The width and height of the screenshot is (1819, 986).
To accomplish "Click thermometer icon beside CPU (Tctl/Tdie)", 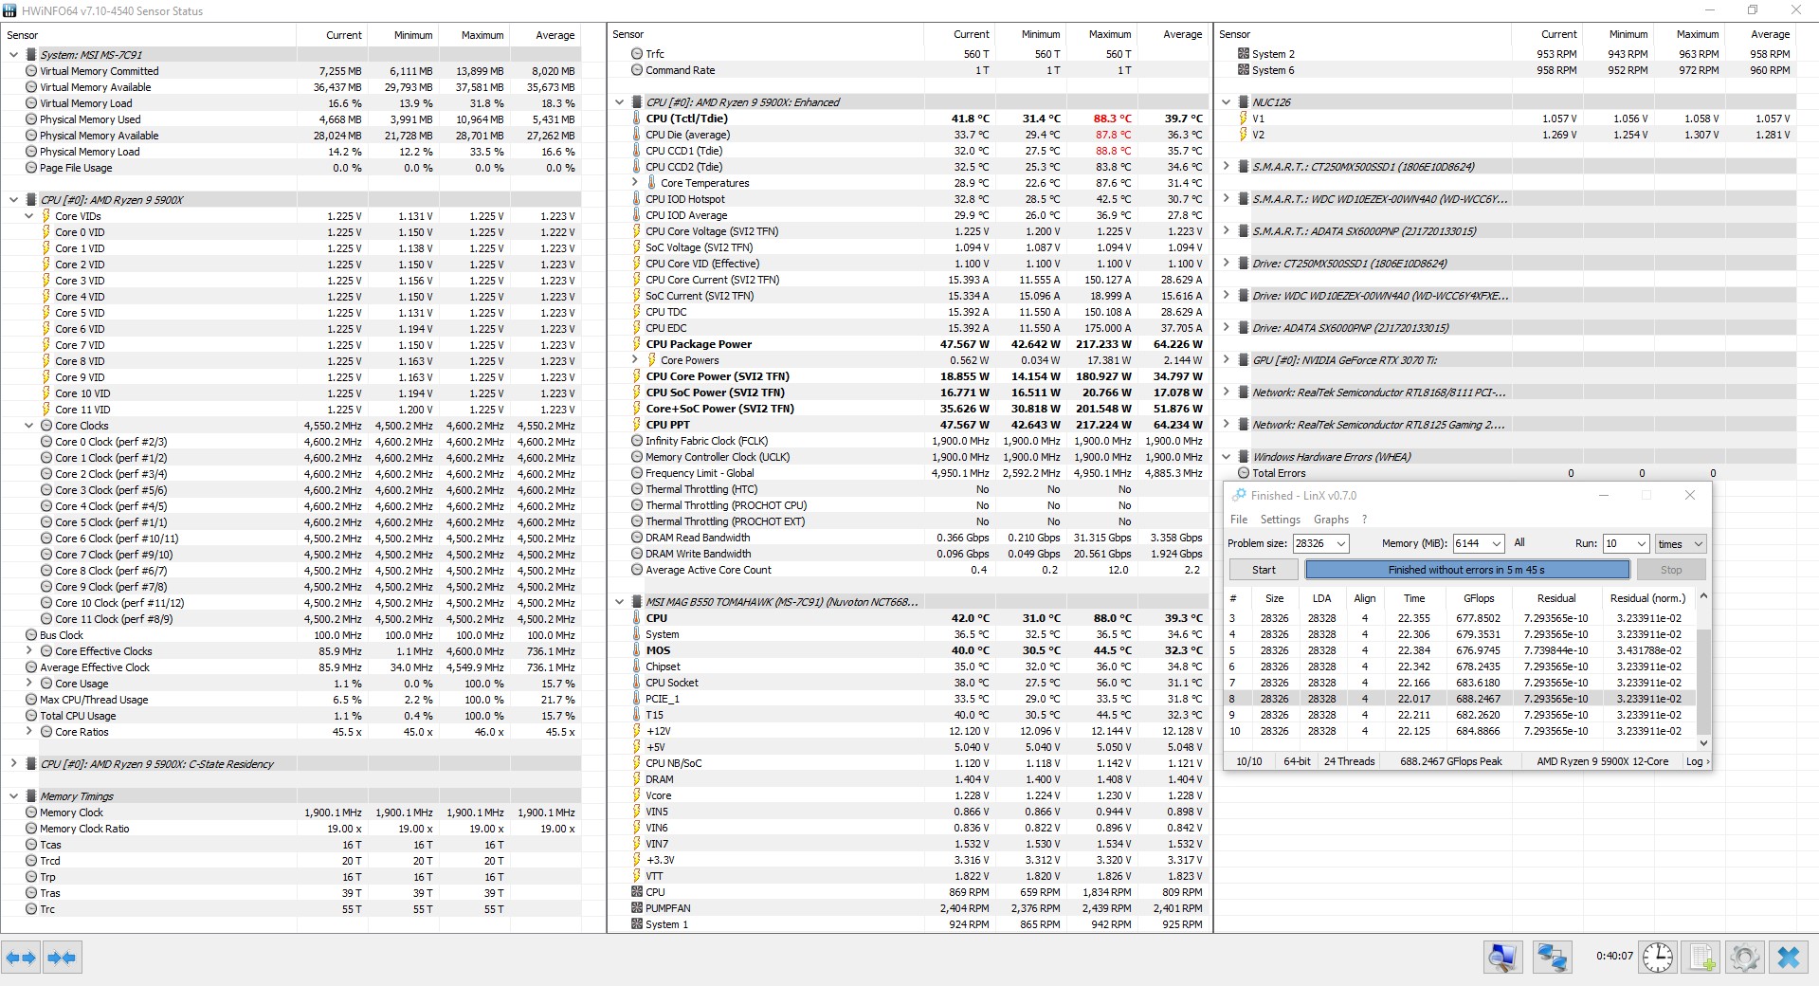I will click(637, 119).
